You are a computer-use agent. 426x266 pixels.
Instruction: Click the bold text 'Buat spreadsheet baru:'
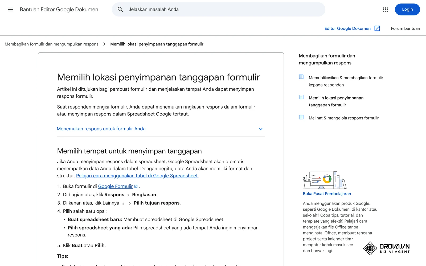click(x=95, y=219)
